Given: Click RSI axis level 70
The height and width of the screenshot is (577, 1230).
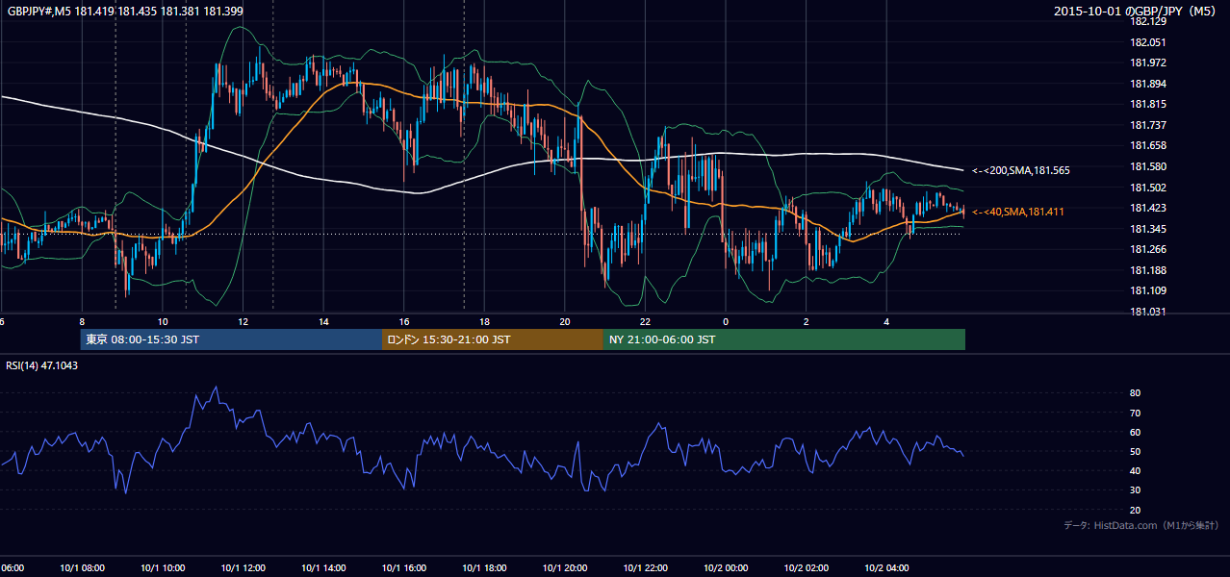Looking at the screenshot, I should [x=1136, y=414].
